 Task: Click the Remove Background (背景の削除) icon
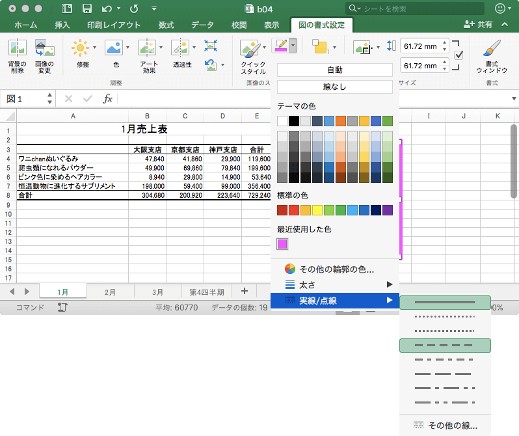[x=17, y=48]
